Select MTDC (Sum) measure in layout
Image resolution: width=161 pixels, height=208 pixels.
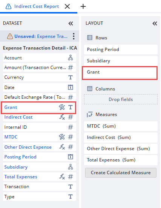[121, 126]
